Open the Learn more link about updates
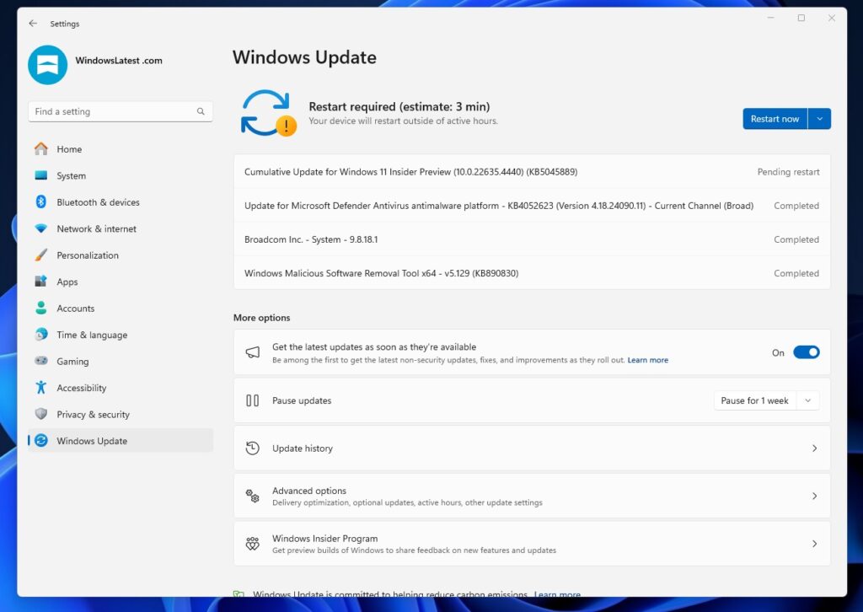Image resolution: width=863 pixels, height=612 pixels. click(x=647, y=360)
